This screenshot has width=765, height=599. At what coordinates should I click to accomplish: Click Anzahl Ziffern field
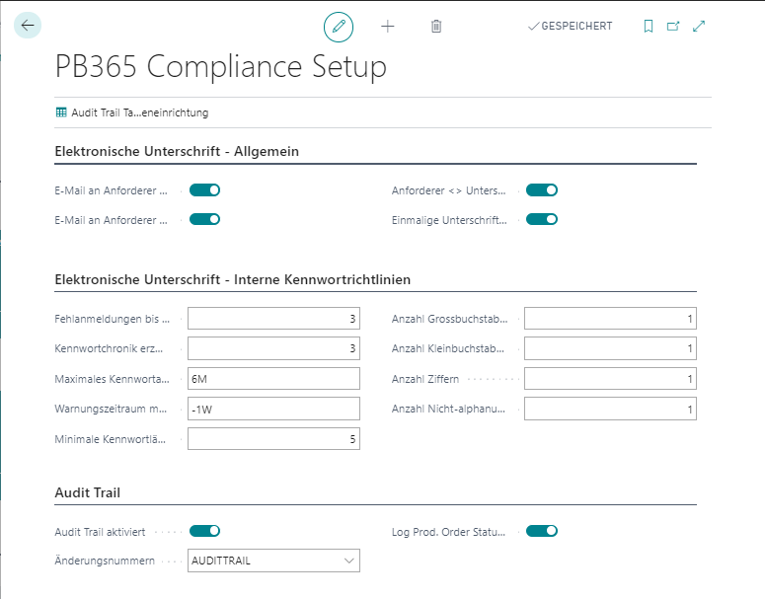(x=610, y=379)
